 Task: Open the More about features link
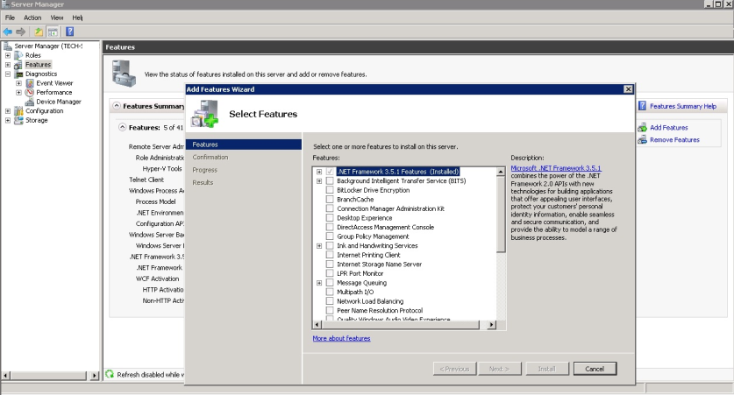(341, 338)
